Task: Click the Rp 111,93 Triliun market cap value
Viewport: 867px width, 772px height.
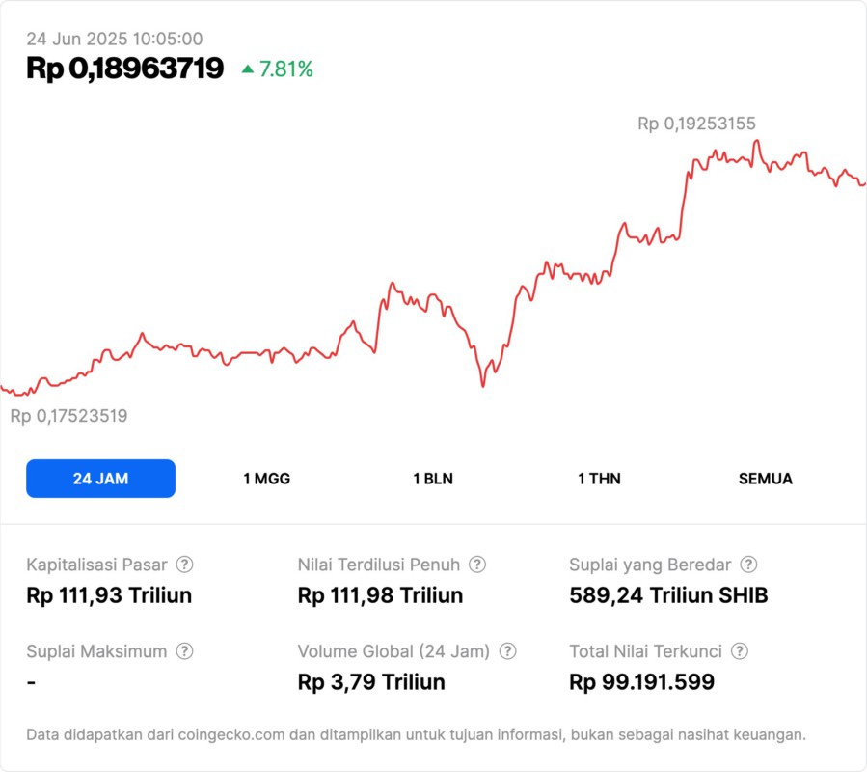Action: (x=109, y=595)
